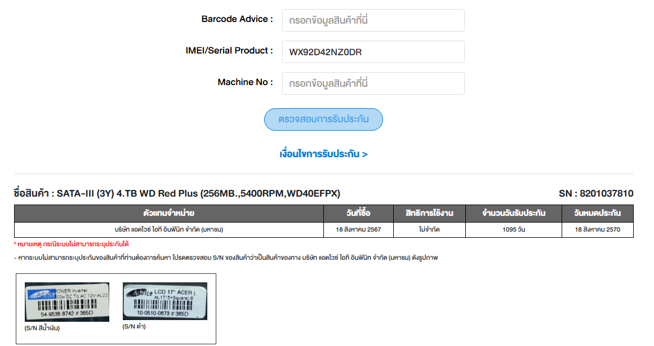The width and height of the screenshot is (654, 346).
Task: Select the SN : 8201037810 text
Action: coord(596,193)
